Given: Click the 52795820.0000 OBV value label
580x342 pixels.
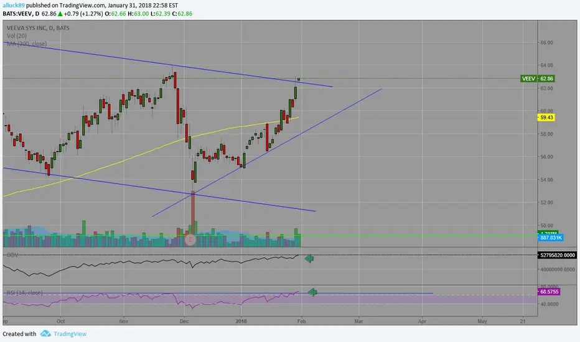Looking at the screenshot, I should [557, 255].
